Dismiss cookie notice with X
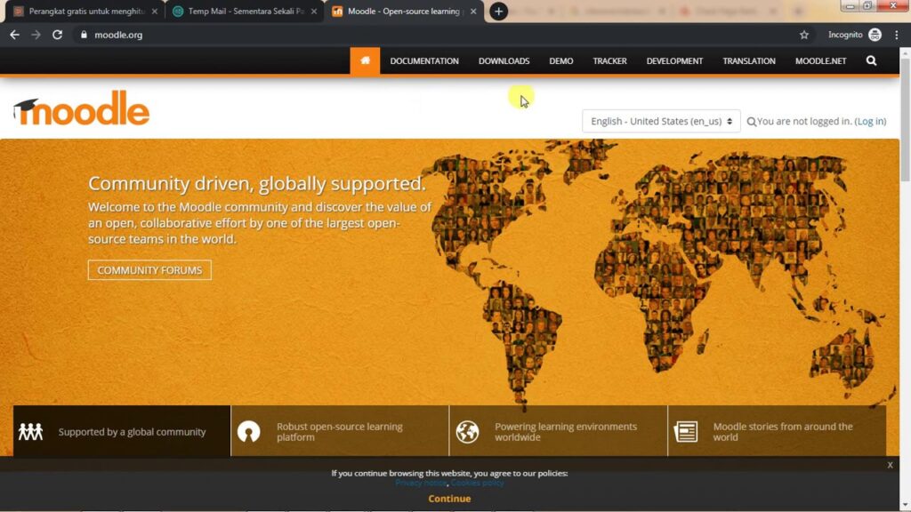This screenshot has width=911, height=512. 890,465
